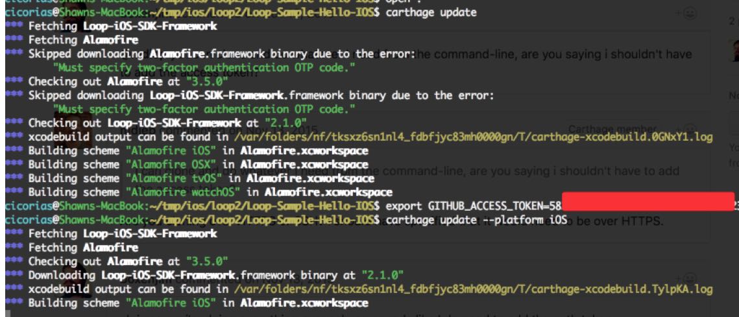Click the second two-factor authentication OTP error message
739x317 pixels.
(x=204, y=109)
